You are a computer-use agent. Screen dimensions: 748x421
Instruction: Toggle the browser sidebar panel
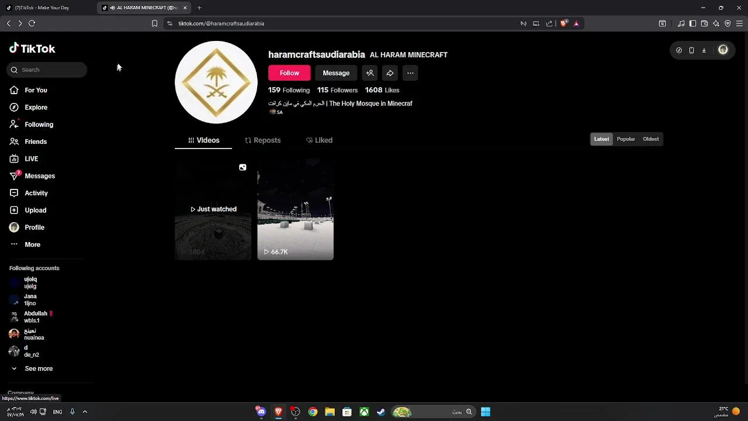tap(692, 23)
